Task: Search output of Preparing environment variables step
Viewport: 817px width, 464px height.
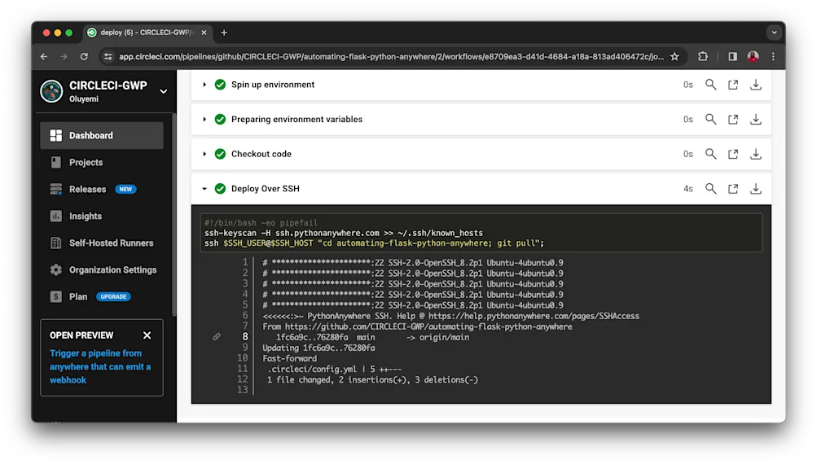Action: pyautogui.click(x=711, y=119)
